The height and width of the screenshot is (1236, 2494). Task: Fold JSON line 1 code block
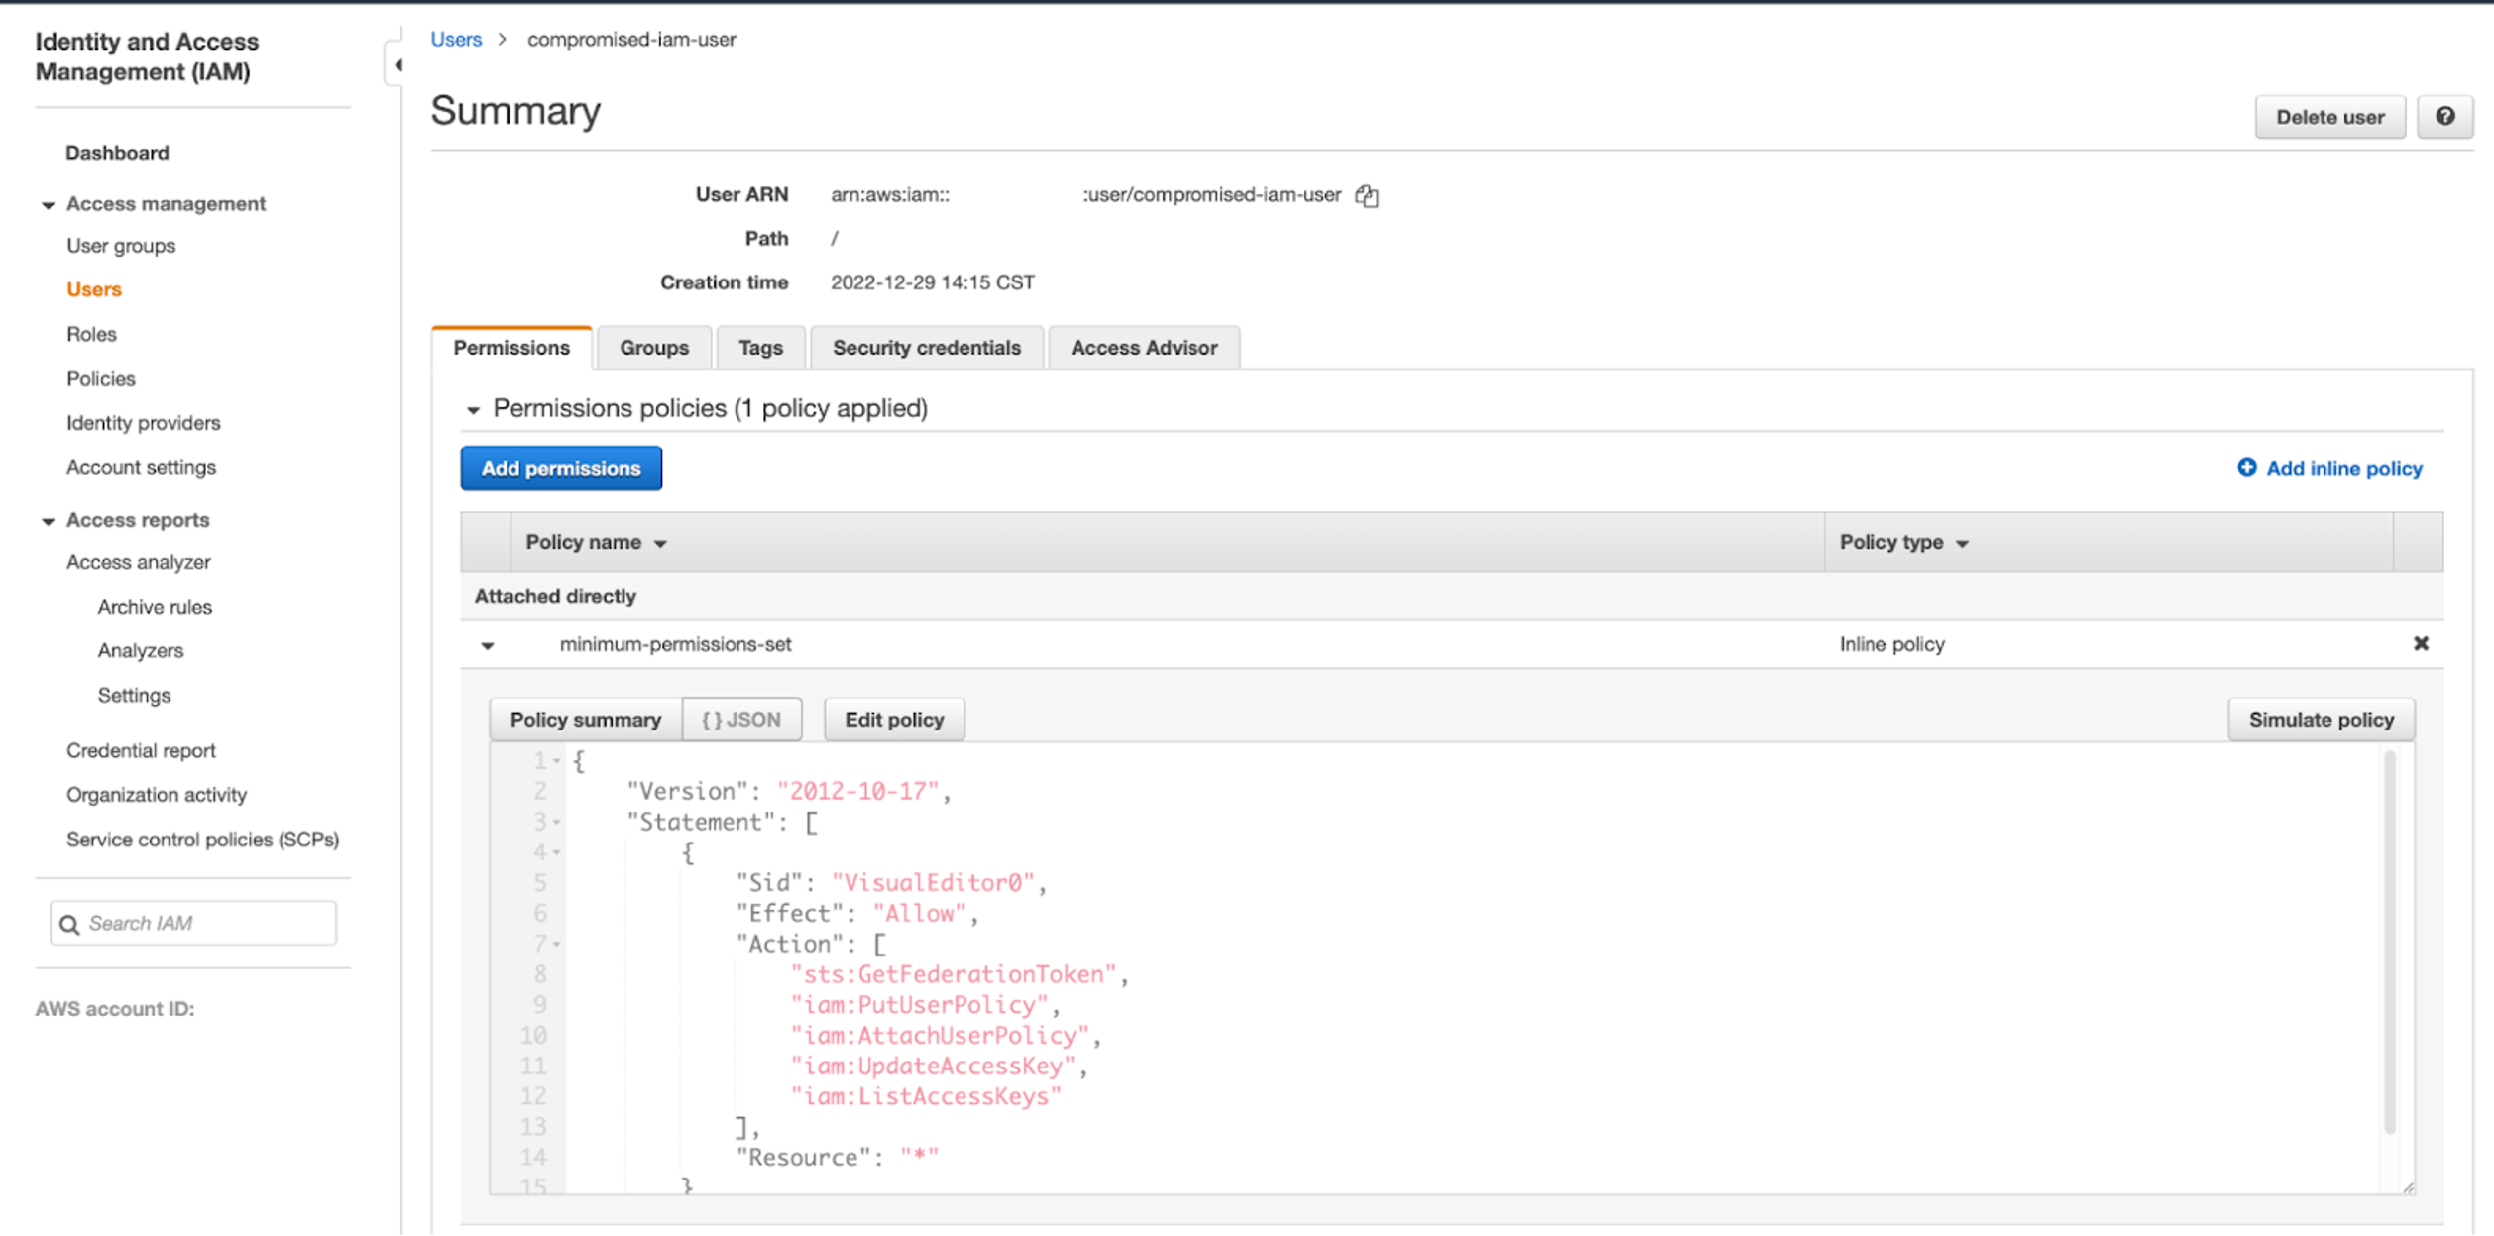pyautogui.click(x=556, y=761)
